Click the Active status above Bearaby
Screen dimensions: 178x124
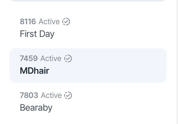pos(51,95)
